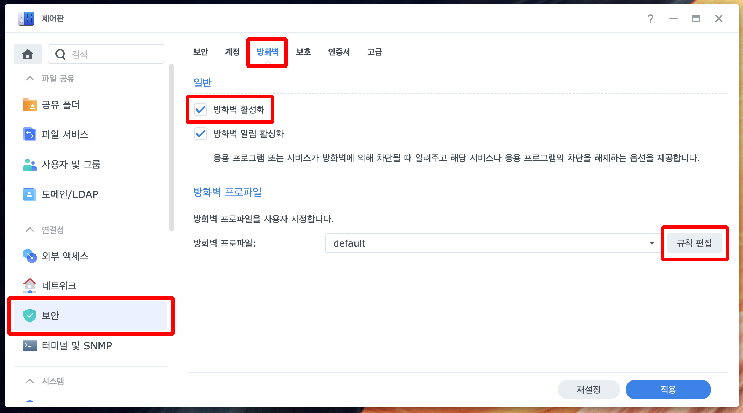This screenshot has height=413, width=743.
Task: Open 외부 액세스 sidebar icon
Action: click(x=30, y=256)
